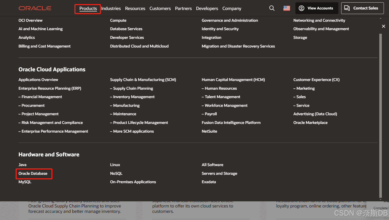Select the Maintenance link
Viewport: 389px width, 220px height.
pos(123,114)
